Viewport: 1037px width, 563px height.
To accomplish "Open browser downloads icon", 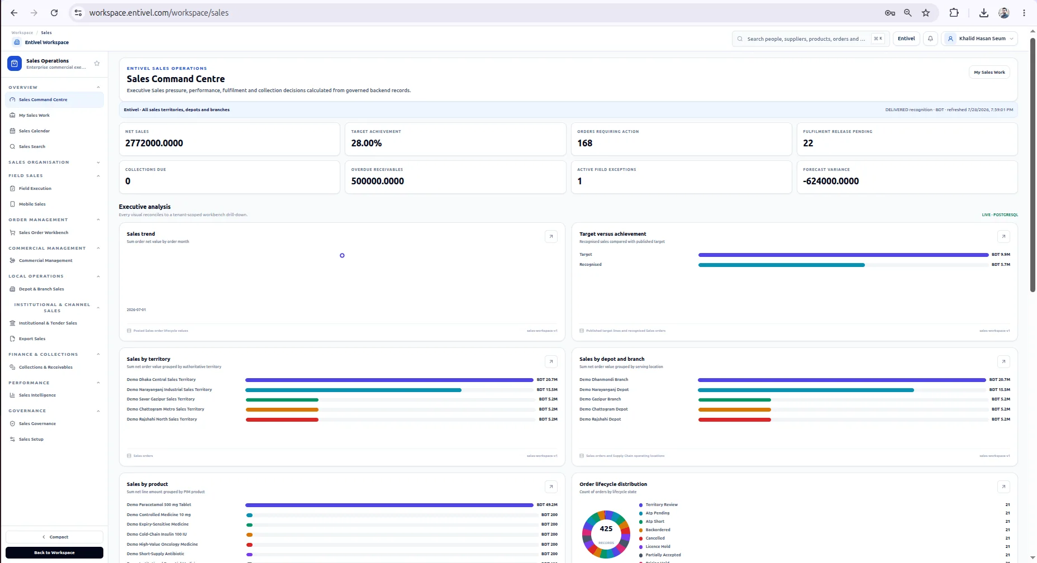I will [984, 13].
